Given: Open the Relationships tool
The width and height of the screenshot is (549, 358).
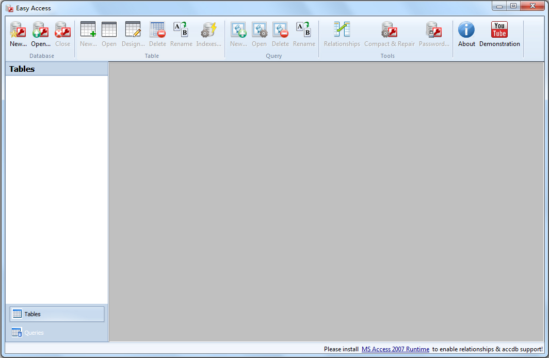Looking at the screenshot, I should pyautogui.click(x=342, y=35).
